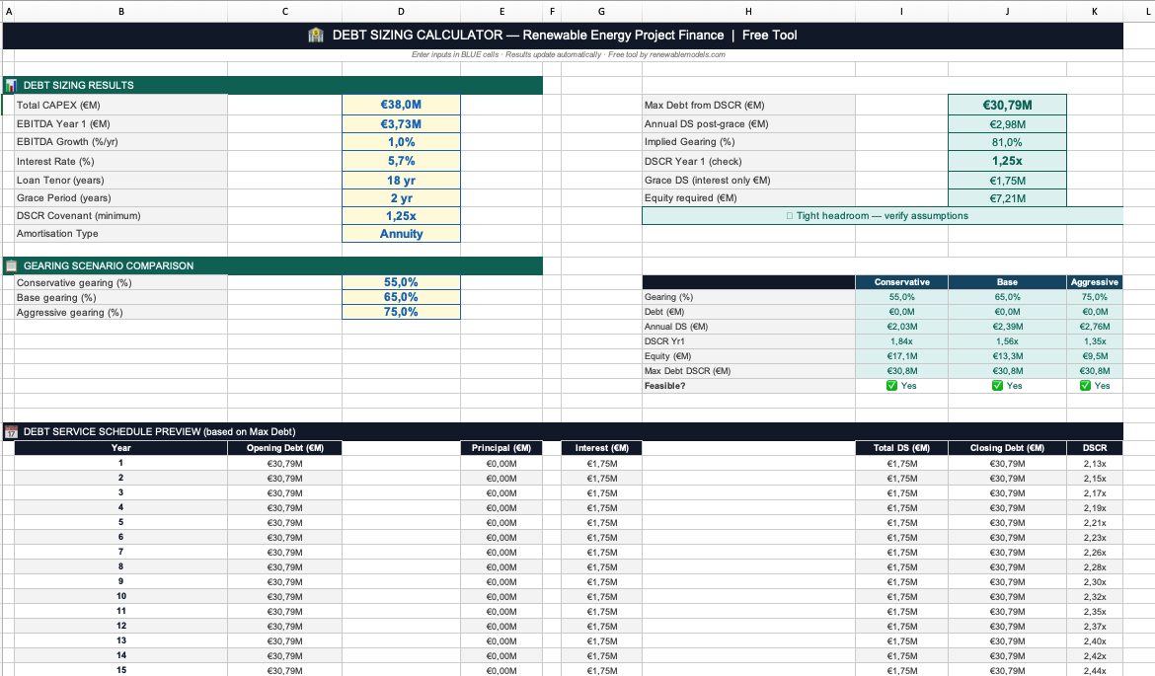Viewport: 1155px width, 676px height.
Task: Click the calendar icon beside Debt Service Schedule Preview
Action: pyautogui.click(x=11, y=432)
